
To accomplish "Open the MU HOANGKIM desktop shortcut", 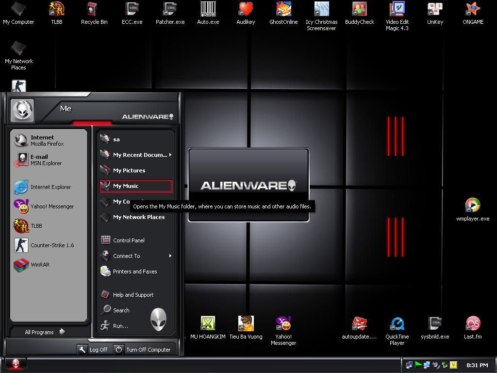I will click(x=208, y=327).
